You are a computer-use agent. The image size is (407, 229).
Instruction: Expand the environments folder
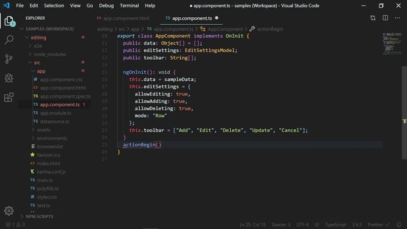52,139
